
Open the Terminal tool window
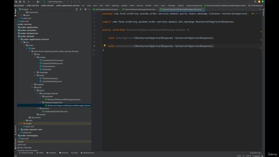click(x=64, y=153)
